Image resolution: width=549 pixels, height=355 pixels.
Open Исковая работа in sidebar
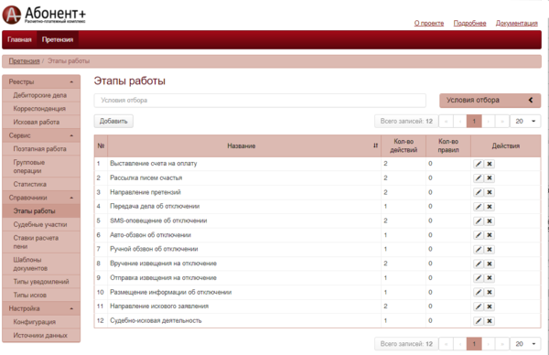tap(41, 123)
